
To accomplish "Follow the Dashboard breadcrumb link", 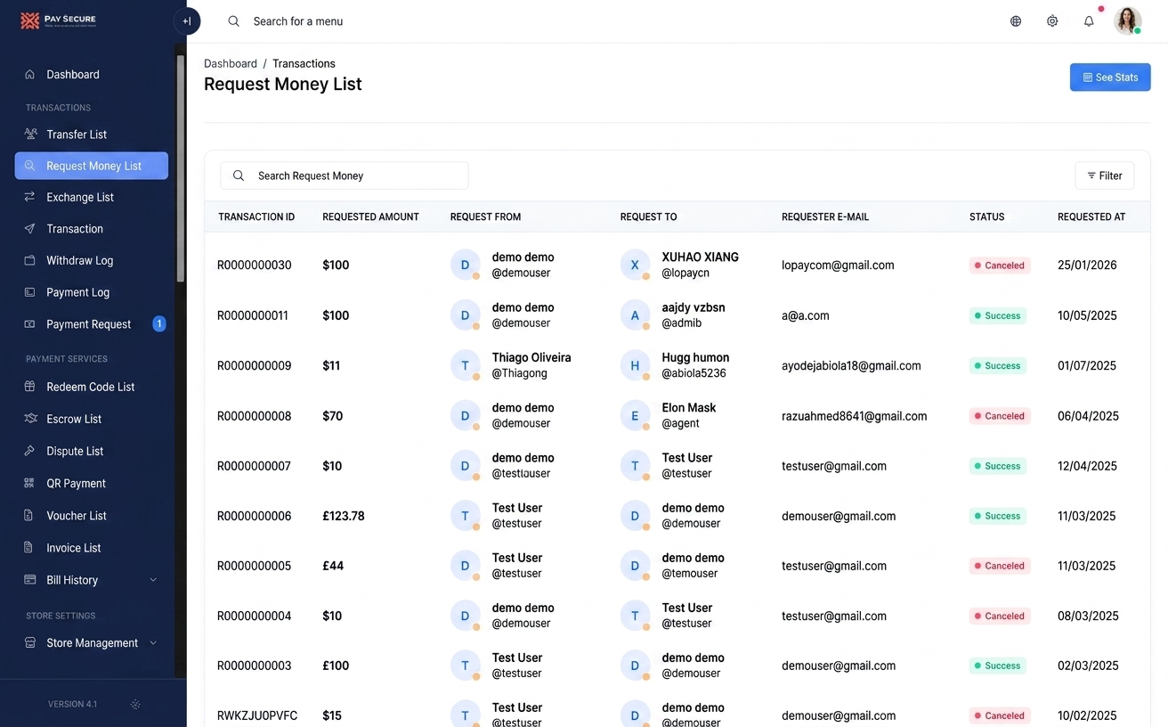I will point(231,63).
